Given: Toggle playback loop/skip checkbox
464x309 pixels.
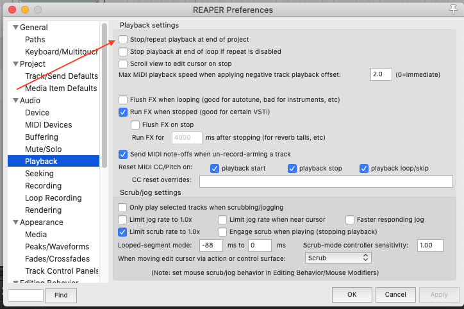Looking at the screenshot, I should point(364,169).
